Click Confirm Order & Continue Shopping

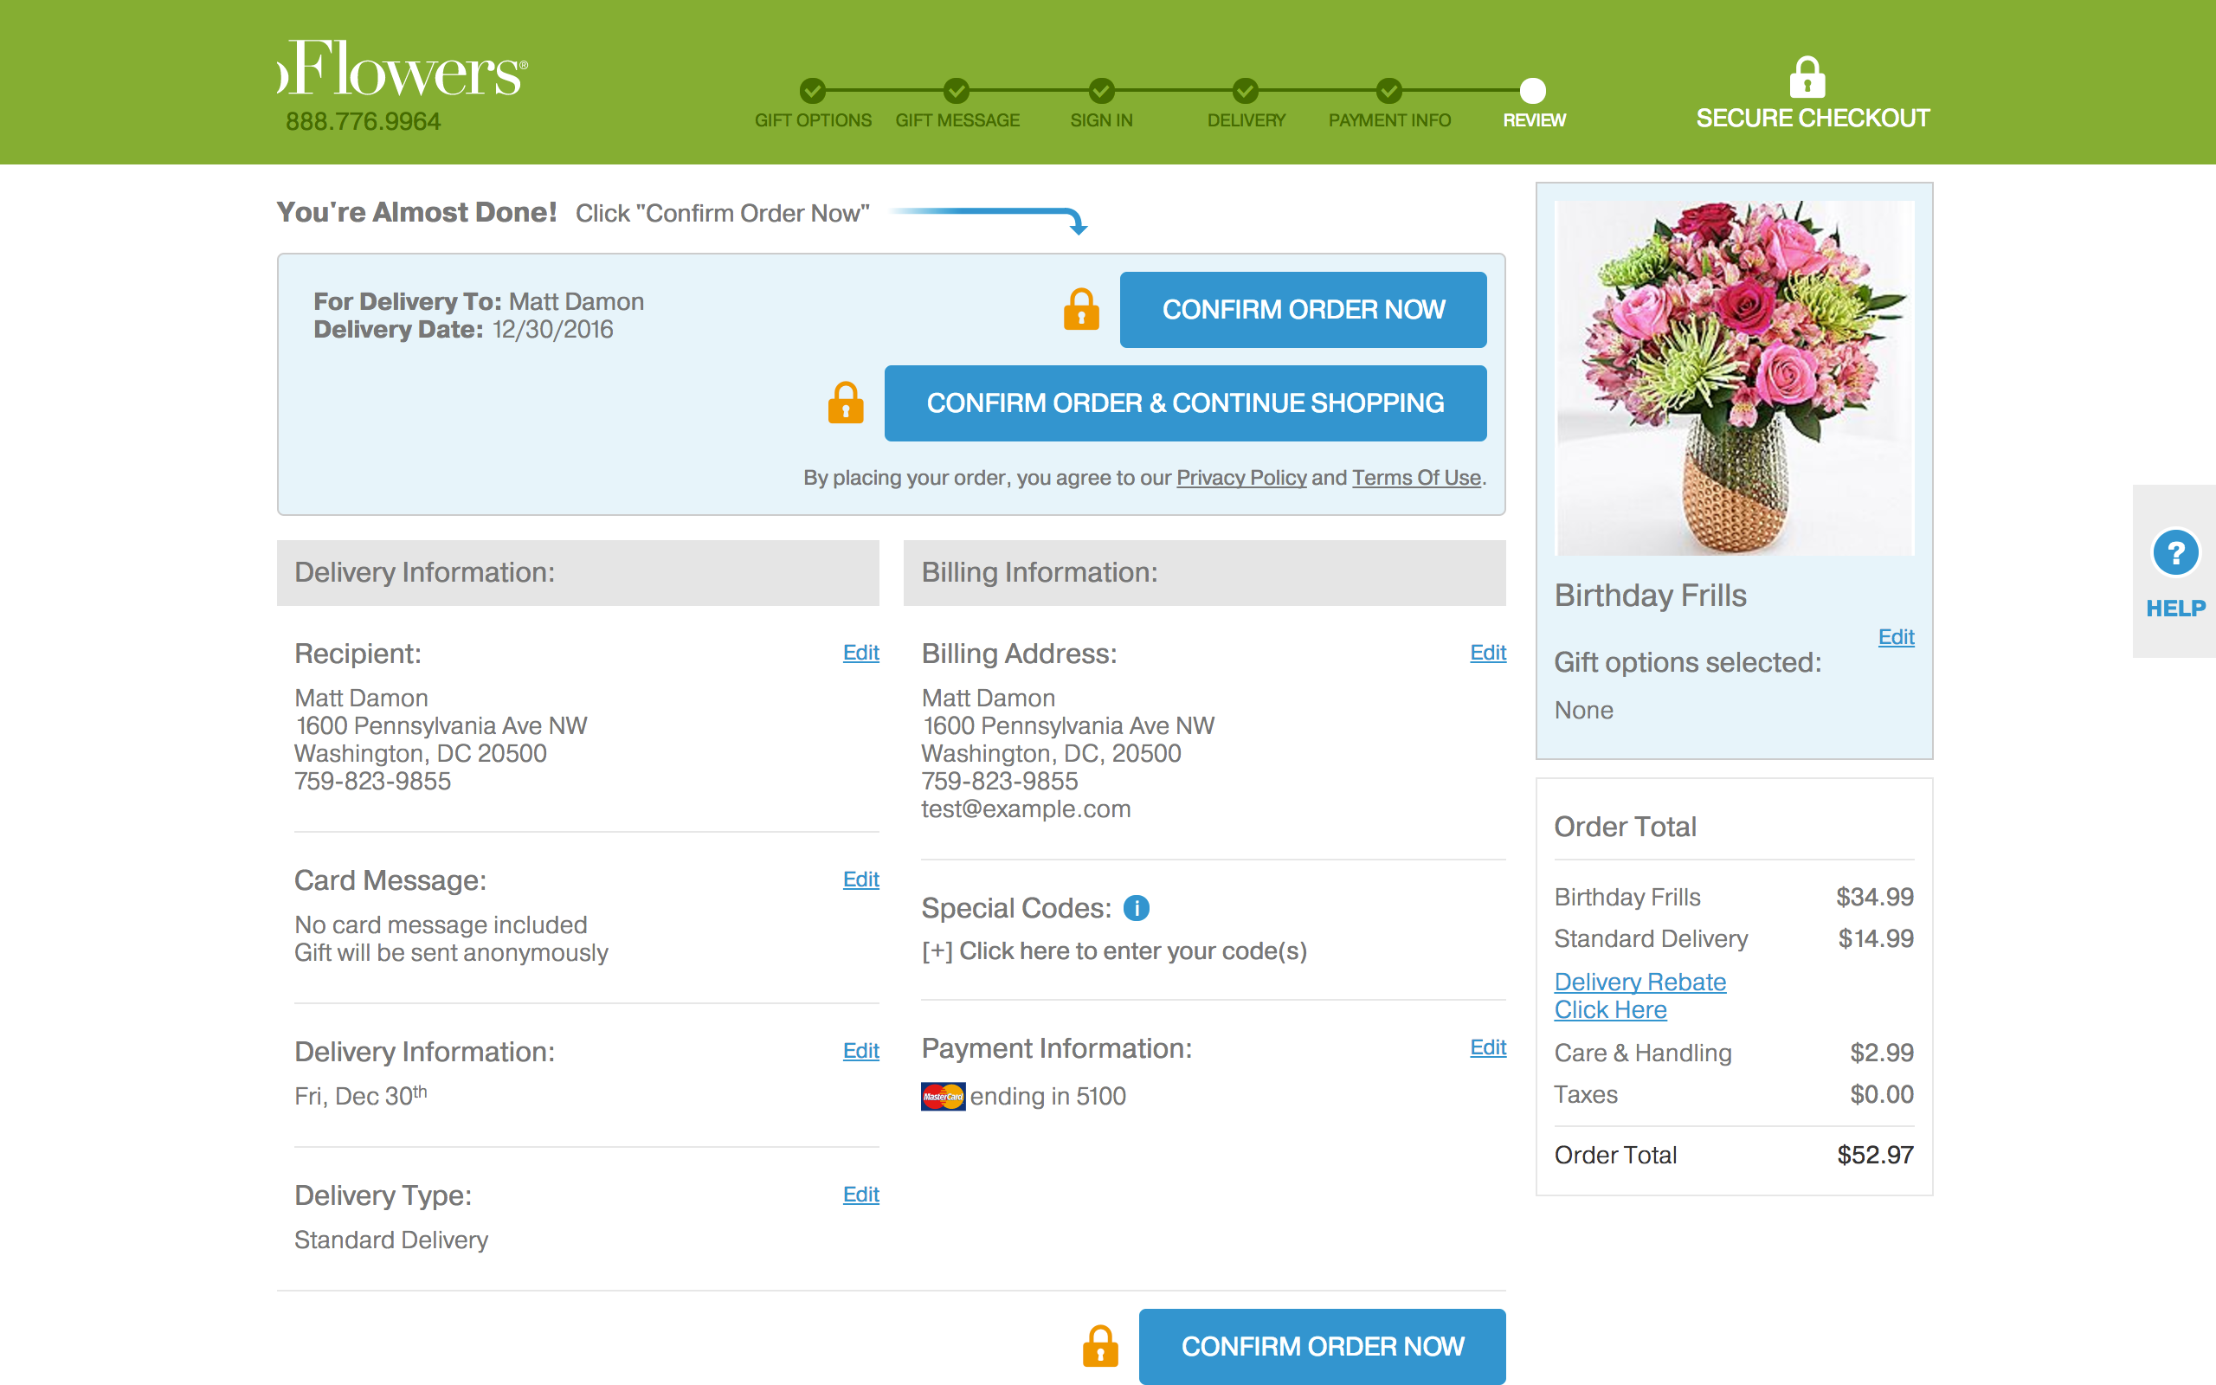[1185, 403]
